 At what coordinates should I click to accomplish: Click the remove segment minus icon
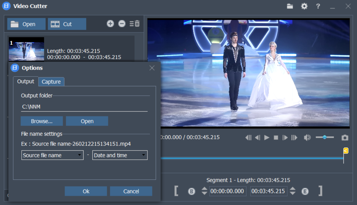(122, 24)
